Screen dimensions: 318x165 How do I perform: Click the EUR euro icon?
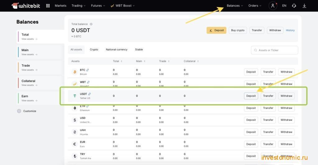tap(75, 144)
